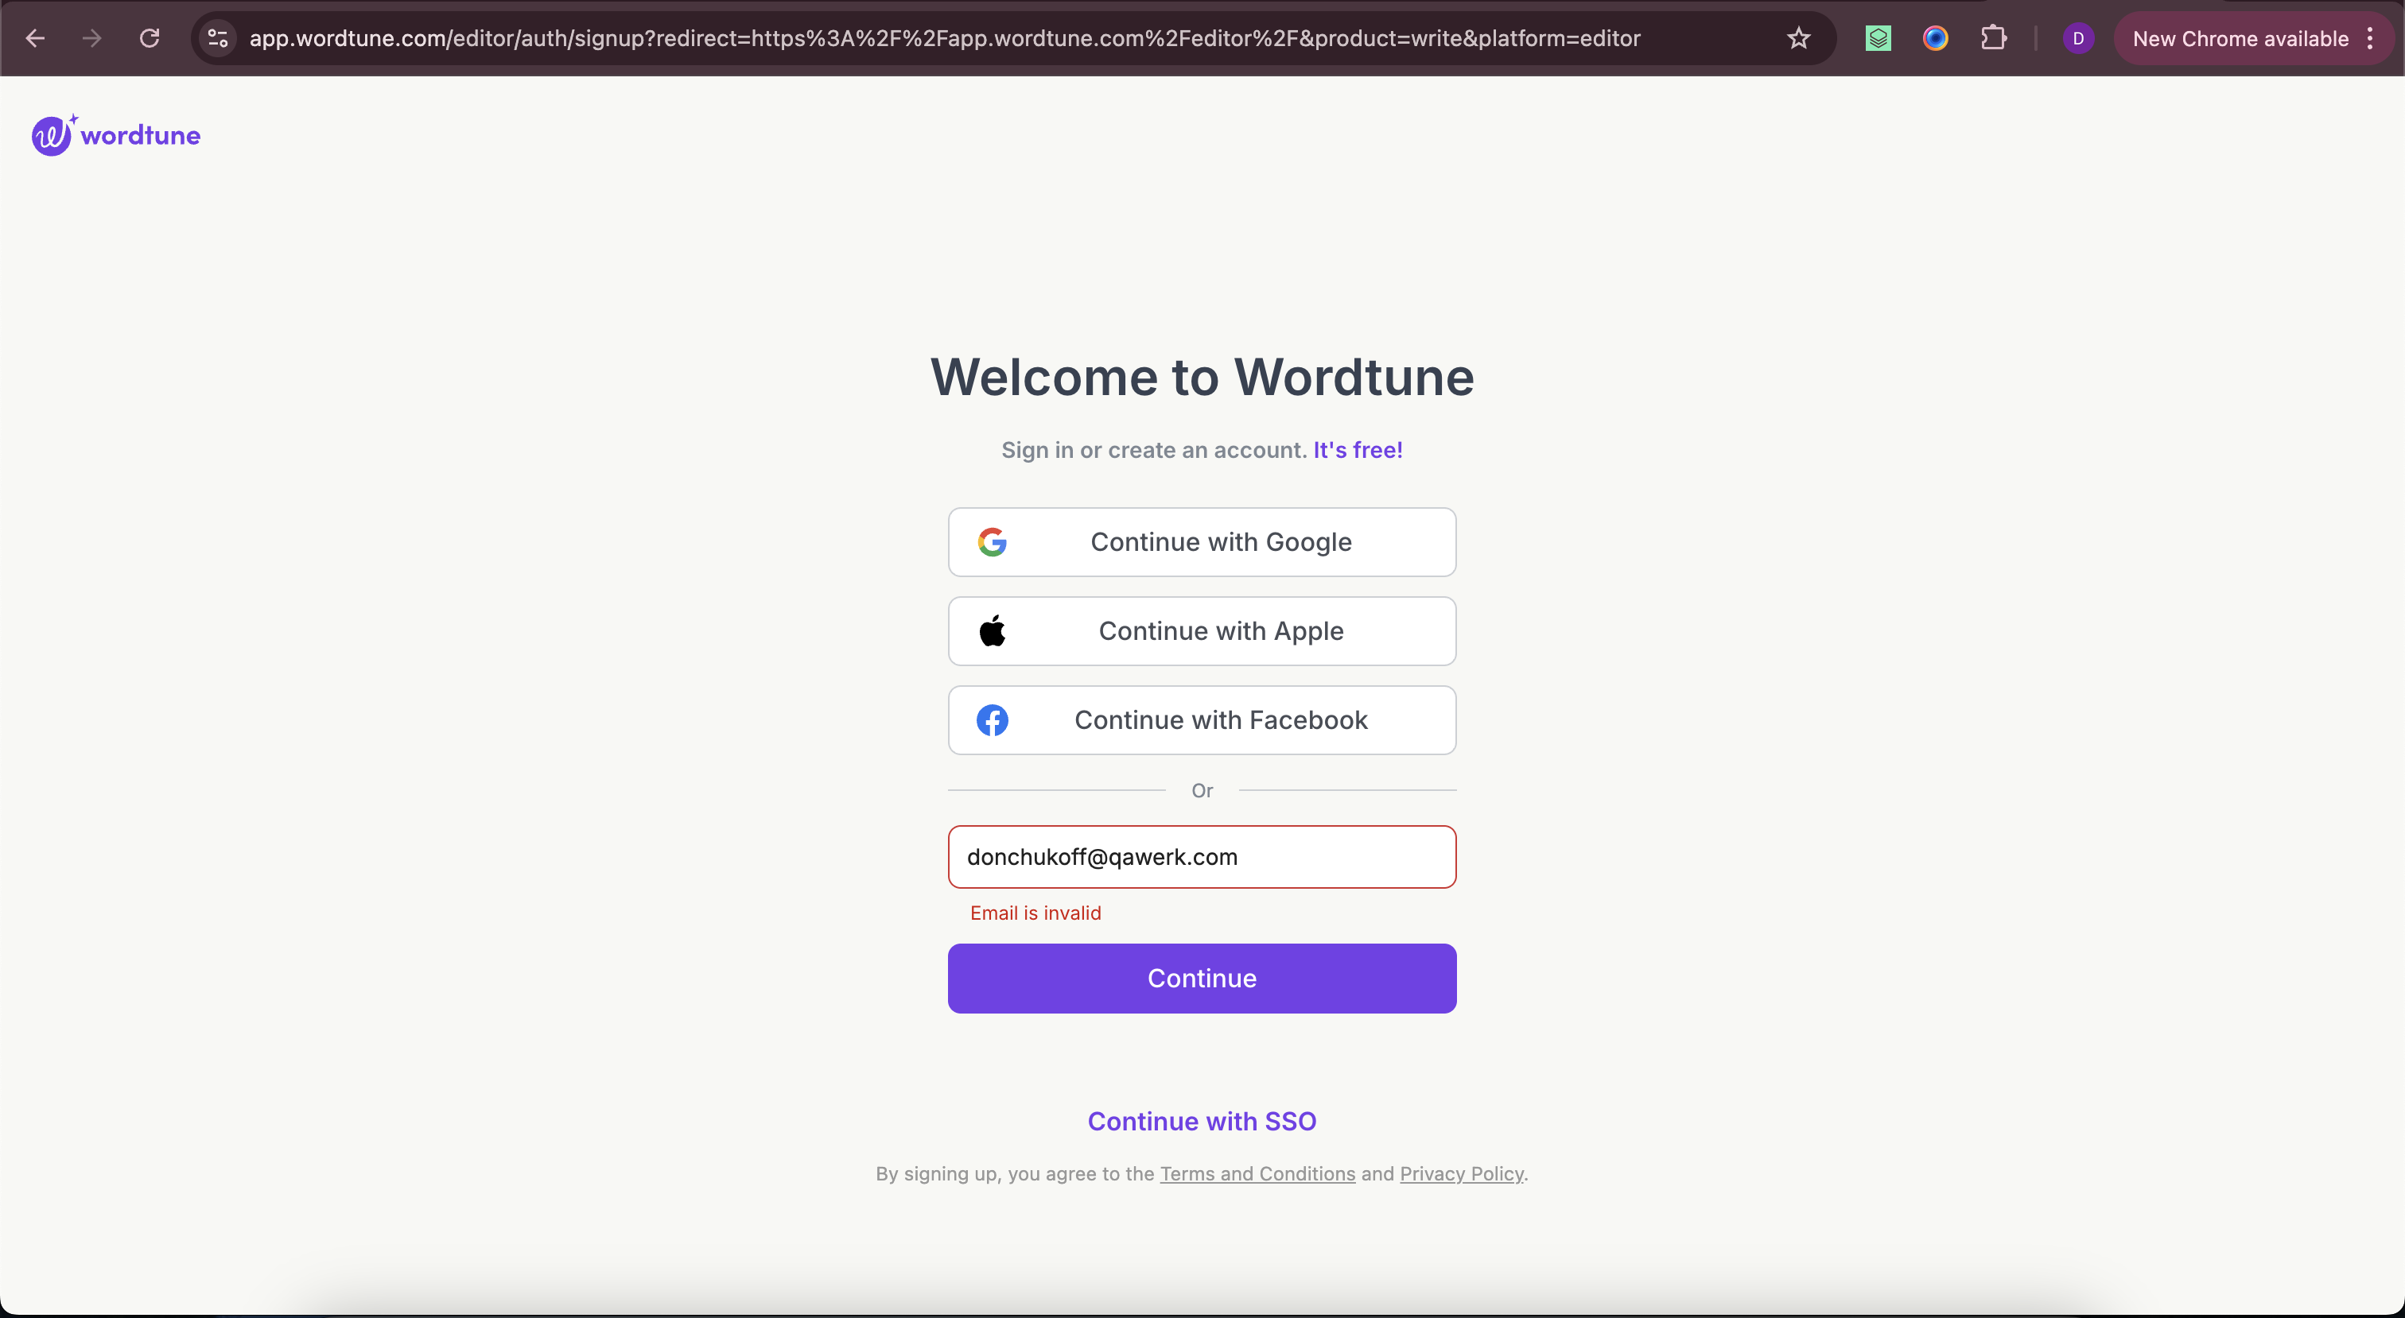2405x1318 pixels.
Task: Continue with Google sign-in
Action: point(1202,542)
